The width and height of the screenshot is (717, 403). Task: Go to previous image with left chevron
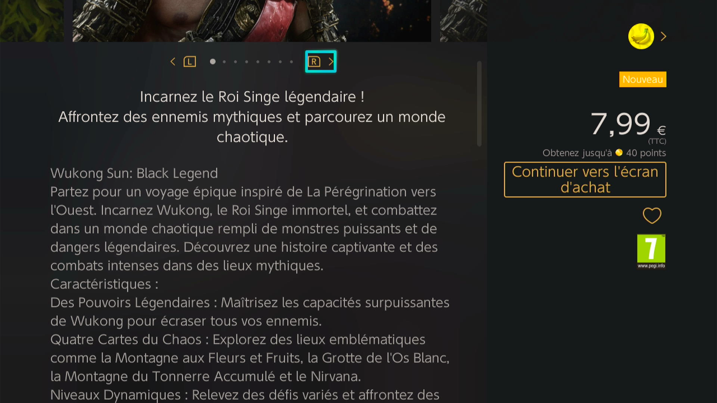[173, 62]
